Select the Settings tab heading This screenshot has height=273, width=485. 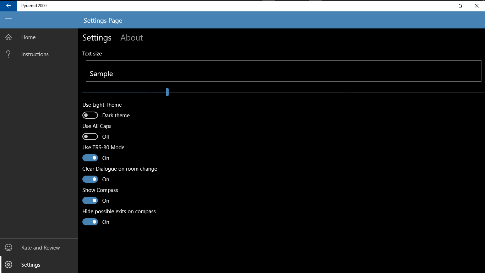[97, 38]
